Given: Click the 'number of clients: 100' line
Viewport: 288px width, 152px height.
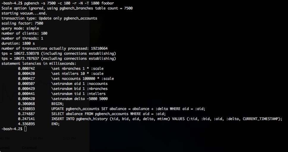Looking at the screenshot, I should coord(24,33).
